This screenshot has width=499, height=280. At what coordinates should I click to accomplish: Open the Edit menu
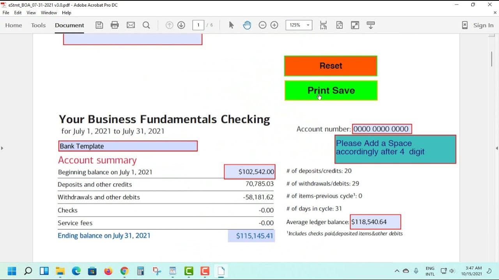coord(18,13)
